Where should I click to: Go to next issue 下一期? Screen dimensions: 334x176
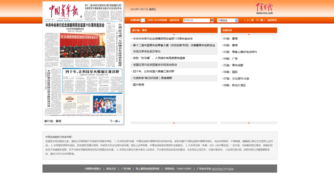click(260, 20)
